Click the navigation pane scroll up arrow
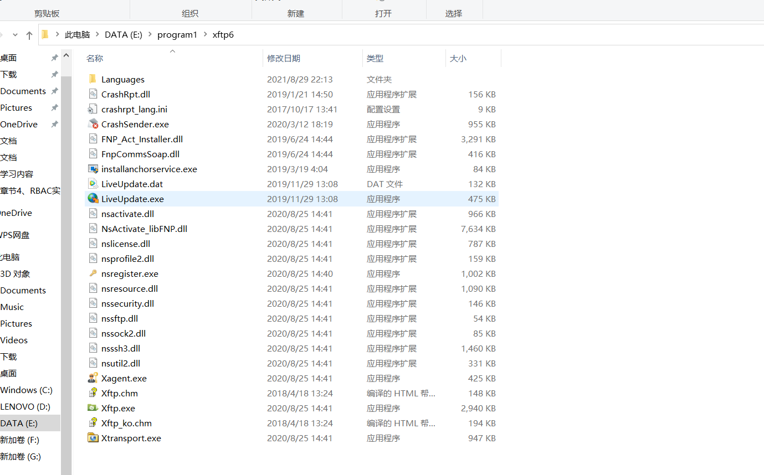 [x=66, y=55]
